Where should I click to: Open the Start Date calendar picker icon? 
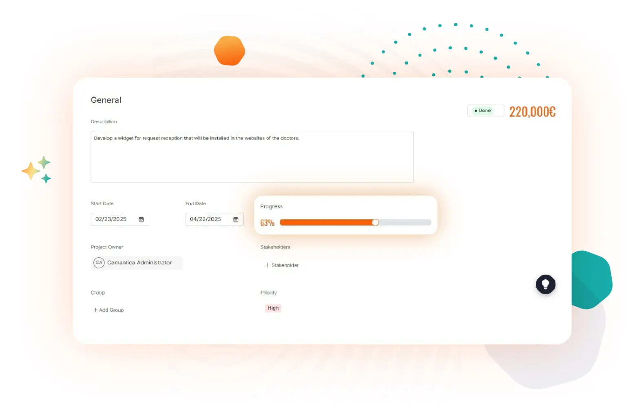pyautogui.click(x=141, y=219)
